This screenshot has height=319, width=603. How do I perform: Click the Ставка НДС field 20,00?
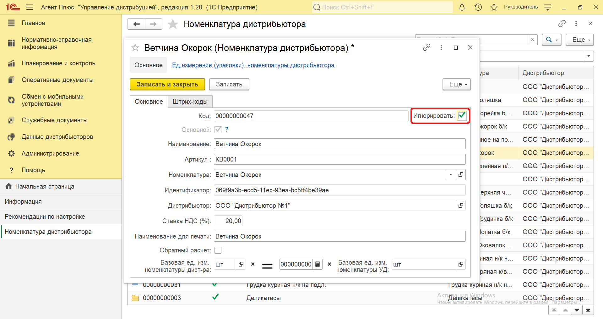[x=228, y=221]
